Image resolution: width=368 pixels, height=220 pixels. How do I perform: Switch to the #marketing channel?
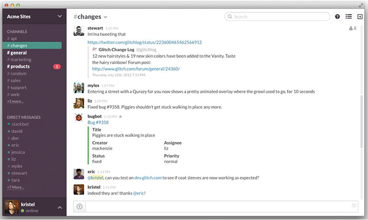(19, 59)
